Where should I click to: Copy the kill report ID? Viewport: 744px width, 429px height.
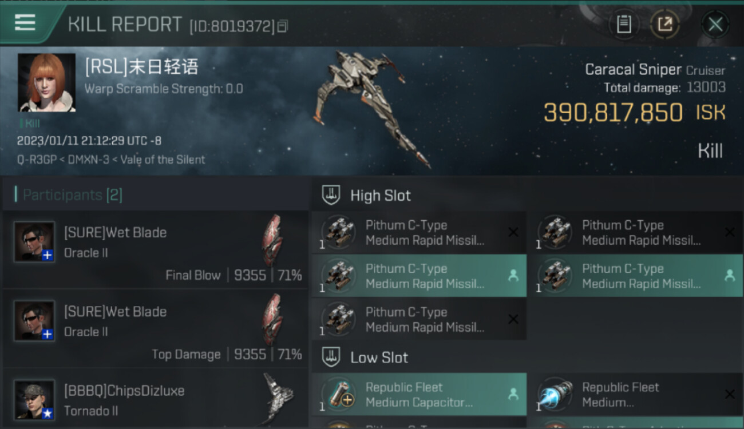tap(282, 26)
